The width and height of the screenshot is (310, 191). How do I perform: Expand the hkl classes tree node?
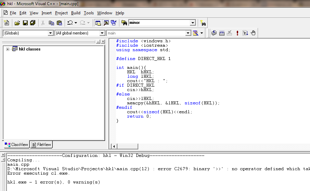8,49
